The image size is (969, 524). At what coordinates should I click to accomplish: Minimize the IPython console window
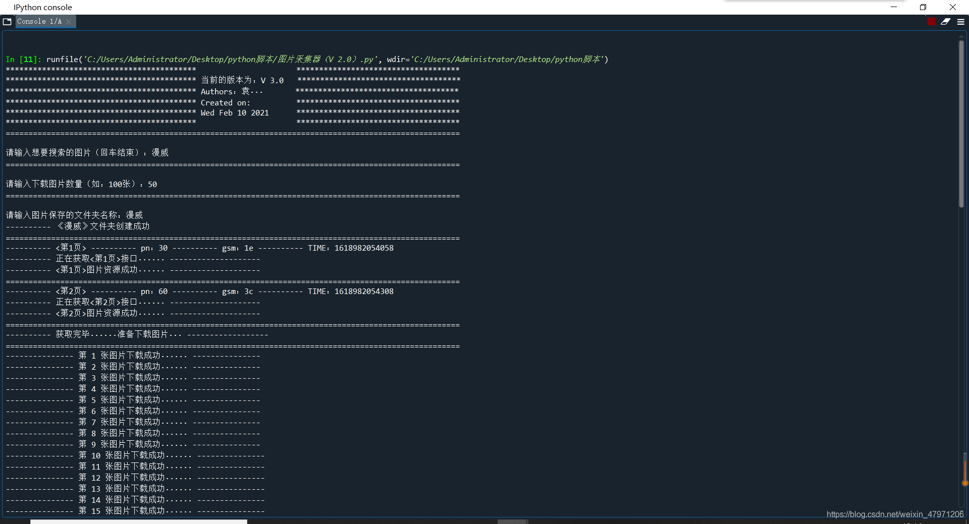coord(894,7)
